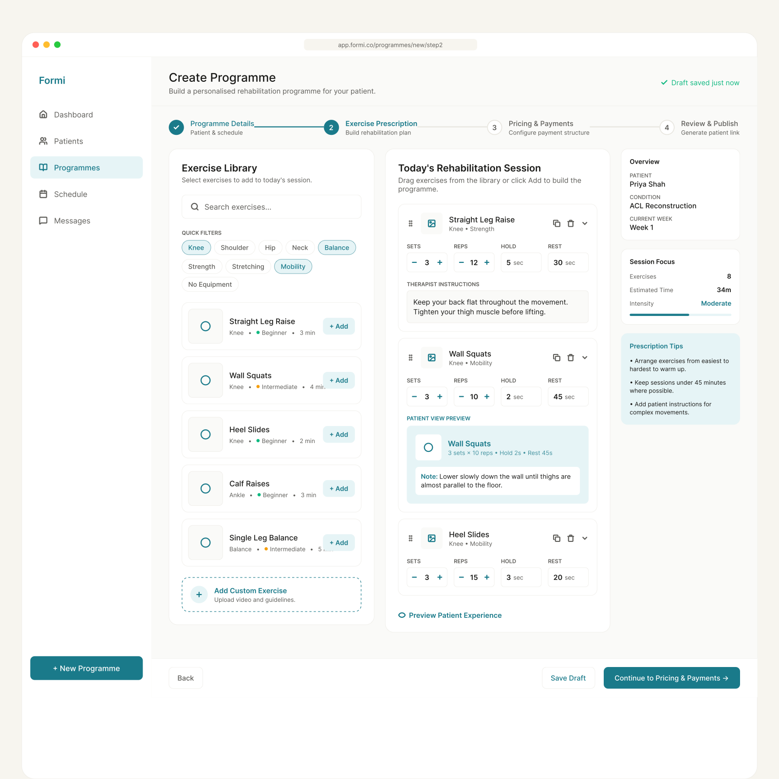Delete Wall Squats from session
779x779 pixels.
(x=571, y=357)
